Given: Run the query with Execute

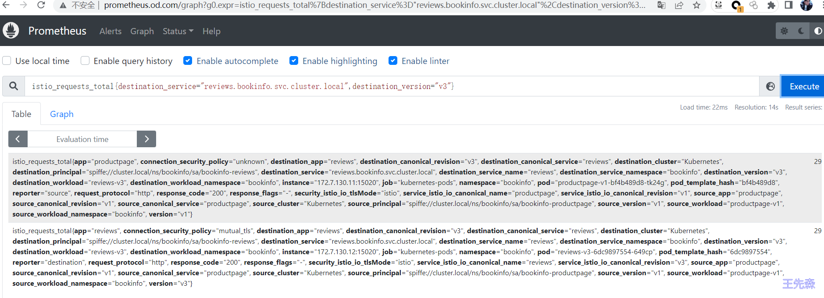Looking at the screenshot, I should (x=804, y=86).
